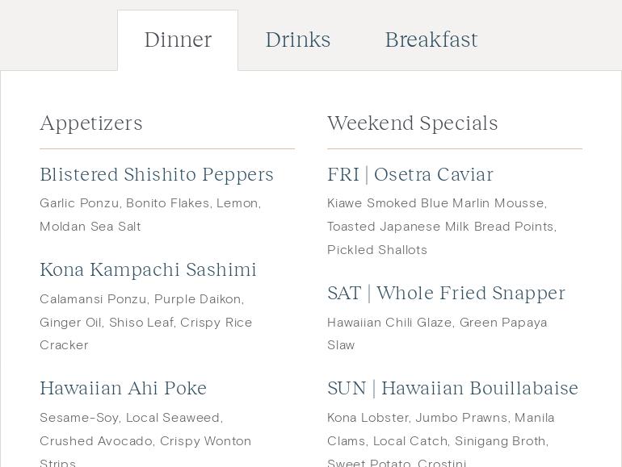622x467 pixels.
Task: Open the Drinks tab
Action: (x=298, y=40)
